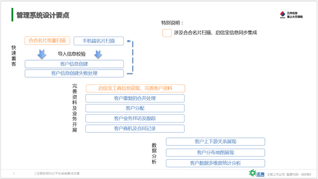Select the 客户业务拜访及跟踪 box
The height and width of the screenshot is (179, 318).
coord(135,118)
